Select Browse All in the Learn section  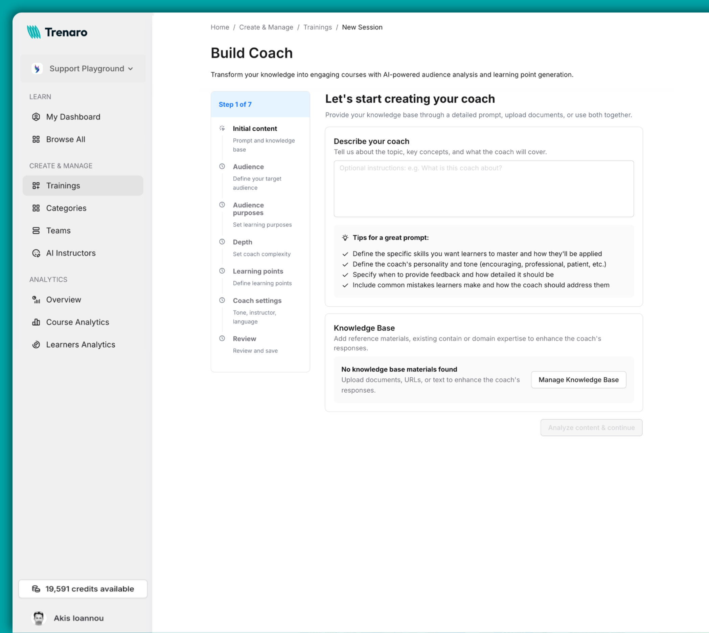pyautogui.click(x=65, y=139)
